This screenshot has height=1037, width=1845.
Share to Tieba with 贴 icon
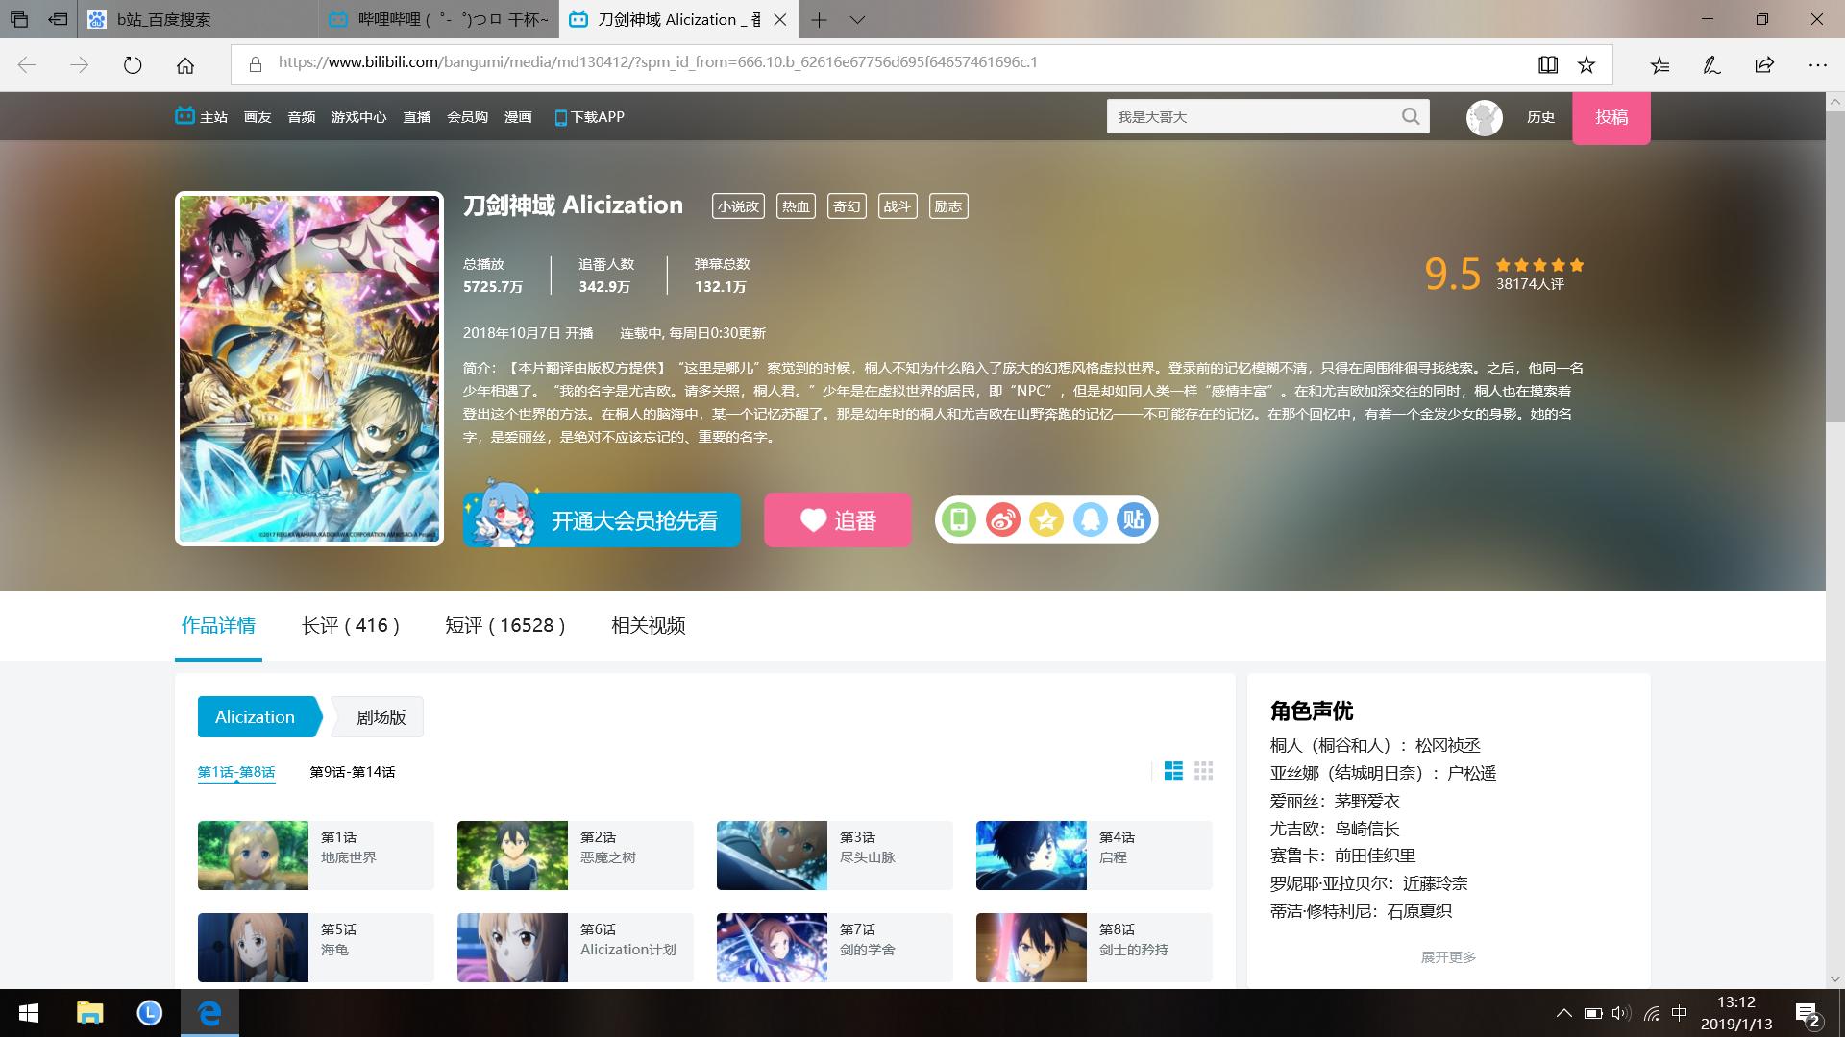click(x=1132, y=519)
